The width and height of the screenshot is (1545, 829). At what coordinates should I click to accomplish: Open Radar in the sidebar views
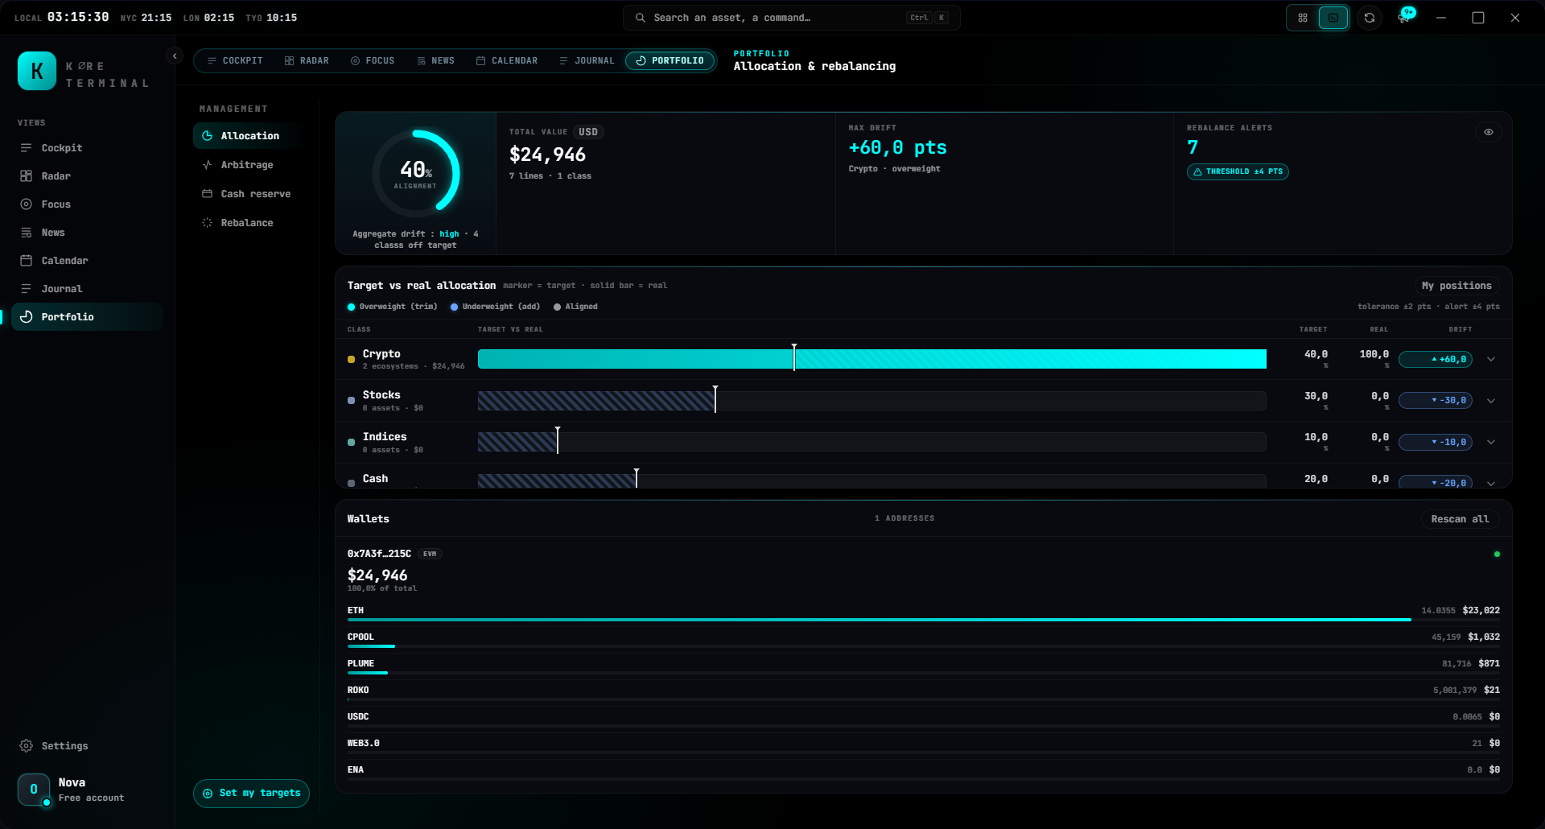pyautogui.click(x=87, y=176)
